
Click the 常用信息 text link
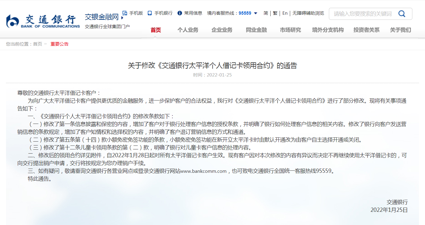click(193, 13)
